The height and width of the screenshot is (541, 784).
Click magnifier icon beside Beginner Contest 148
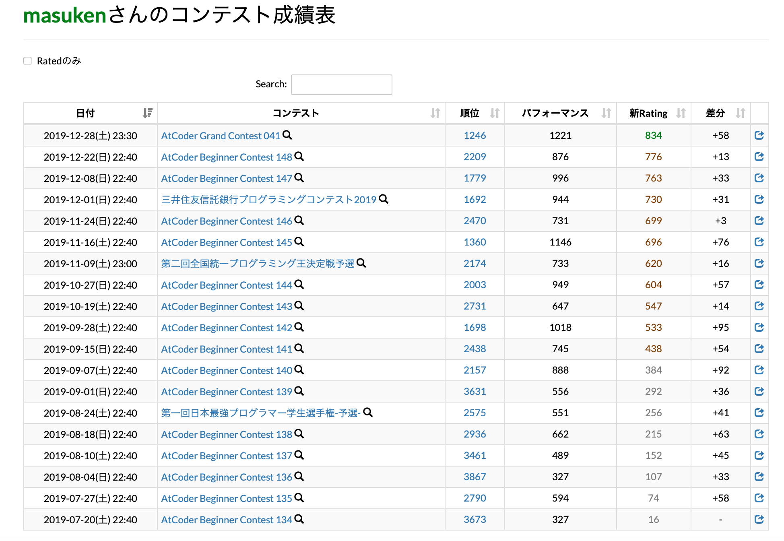tap(299, 156)
